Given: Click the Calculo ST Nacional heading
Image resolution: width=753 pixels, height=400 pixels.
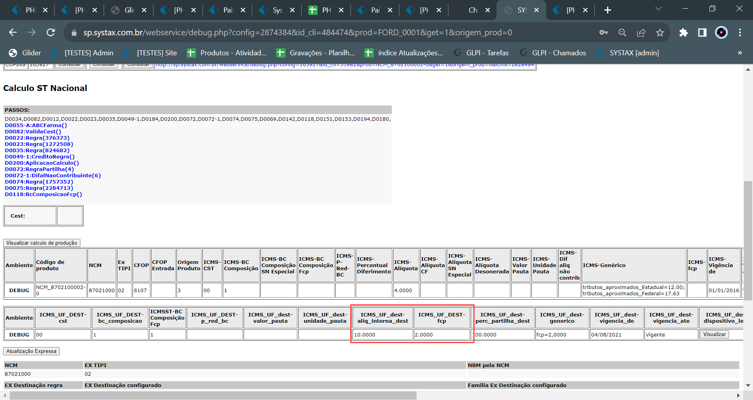Looking at the screenshot, I should [x=45, y=88].
